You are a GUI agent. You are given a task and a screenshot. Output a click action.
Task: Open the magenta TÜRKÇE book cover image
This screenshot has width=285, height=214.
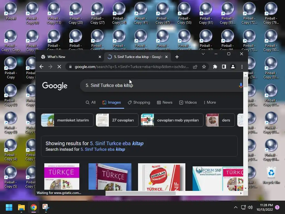[62, 176]
